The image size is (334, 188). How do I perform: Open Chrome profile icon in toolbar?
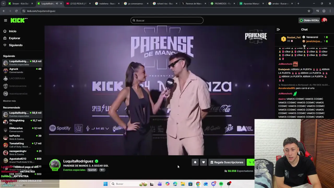(324, 11)
